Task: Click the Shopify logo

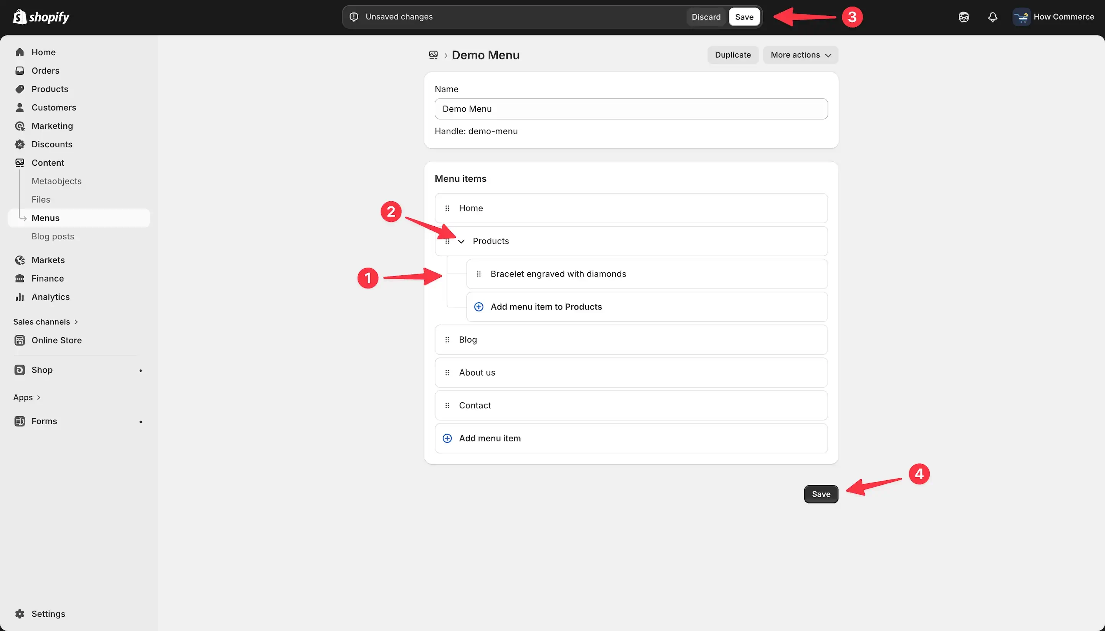Action: 41,17
